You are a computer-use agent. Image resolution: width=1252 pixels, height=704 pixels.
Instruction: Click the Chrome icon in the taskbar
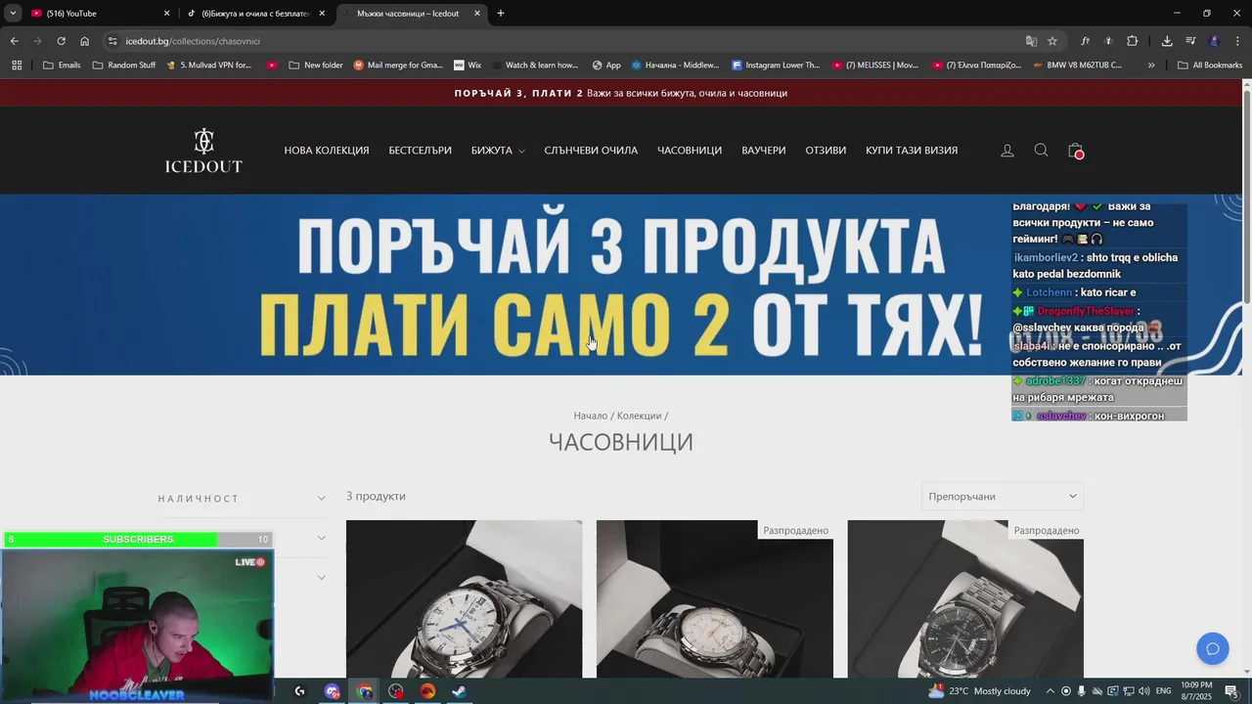pyautogui.click(x=365, y=691)
